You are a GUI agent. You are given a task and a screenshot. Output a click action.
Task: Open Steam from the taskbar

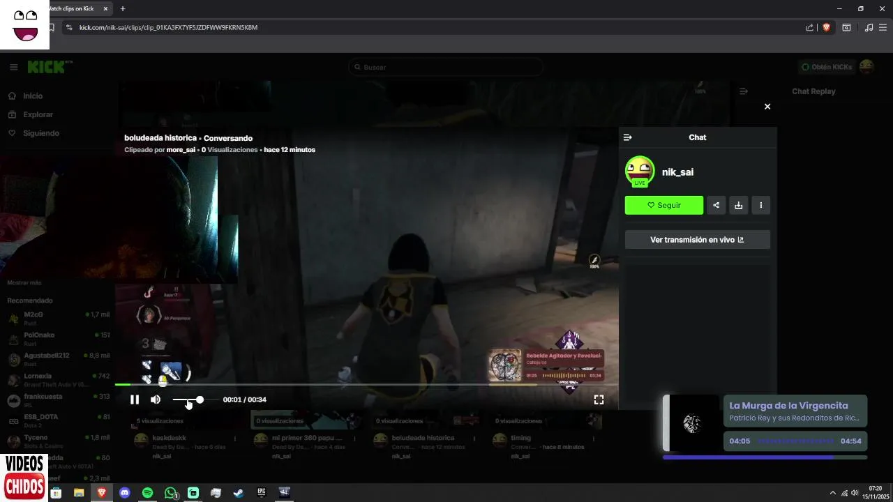click(239, 493)
